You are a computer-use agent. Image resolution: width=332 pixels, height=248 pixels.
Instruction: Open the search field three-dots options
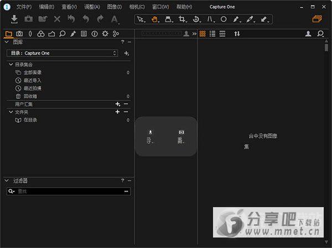[126, 191]
